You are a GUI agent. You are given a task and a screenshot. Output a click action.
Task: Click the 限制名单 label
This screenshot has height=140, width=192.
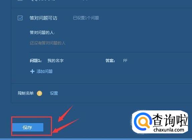pos(26,93)
